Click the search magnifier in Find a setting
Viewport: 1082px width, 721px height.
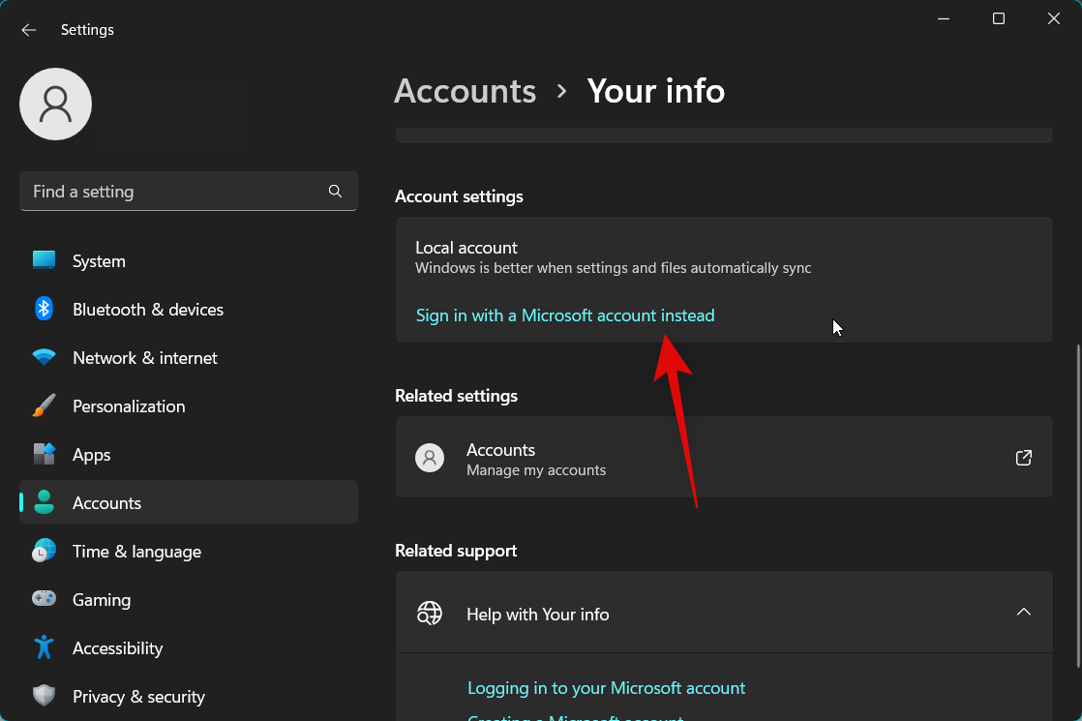[335, 191]
